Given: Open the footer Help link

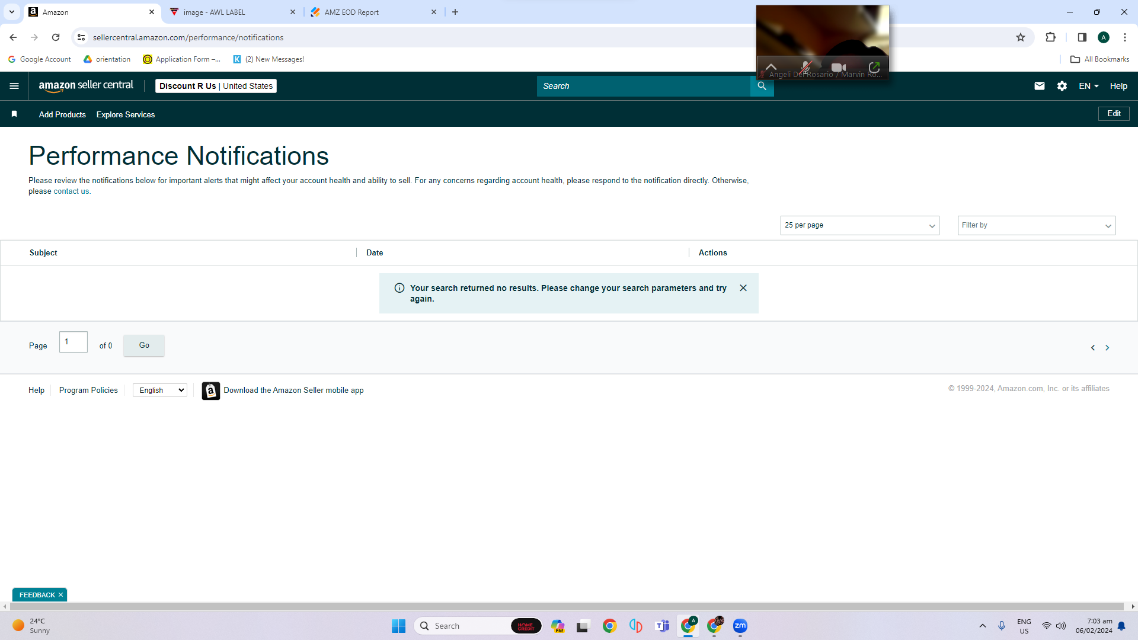Looking at the screenshot, I should point(36,390).
